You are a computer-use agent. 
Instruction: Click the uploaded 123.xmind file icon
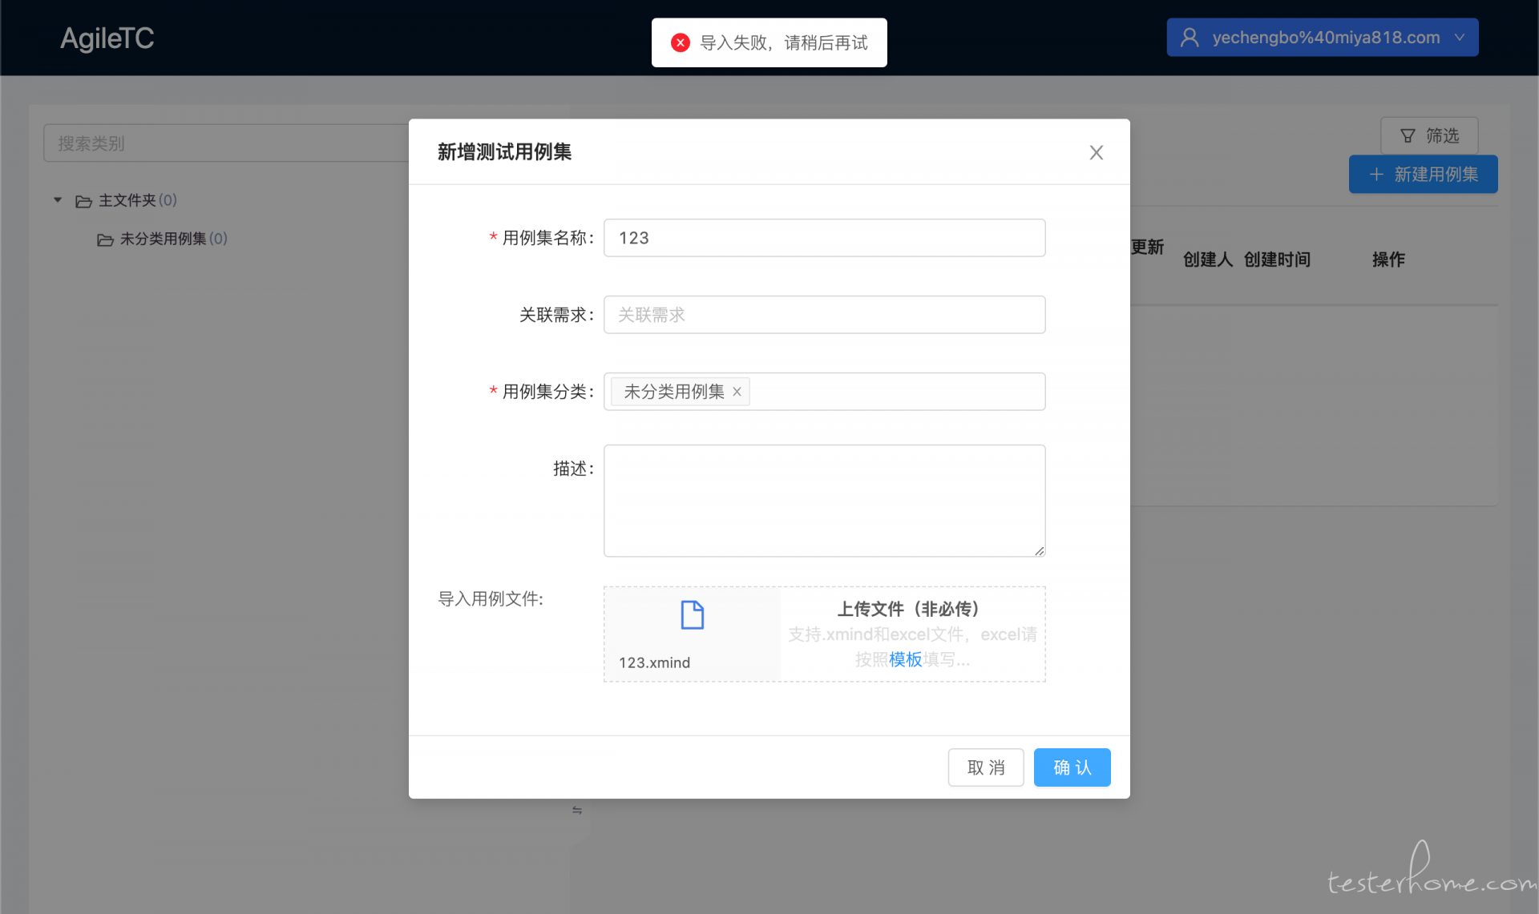coord(692,615)
